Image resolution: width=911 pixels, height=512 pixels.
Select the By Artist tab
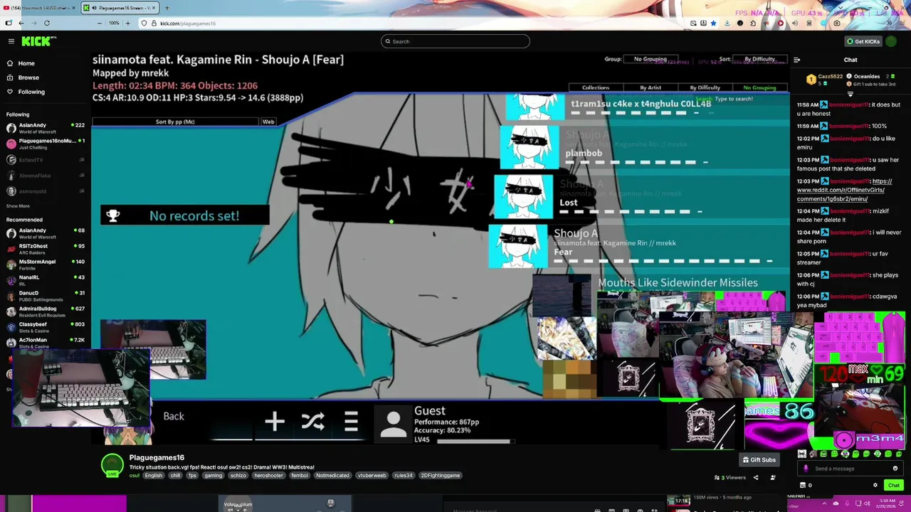coord(651,87)
